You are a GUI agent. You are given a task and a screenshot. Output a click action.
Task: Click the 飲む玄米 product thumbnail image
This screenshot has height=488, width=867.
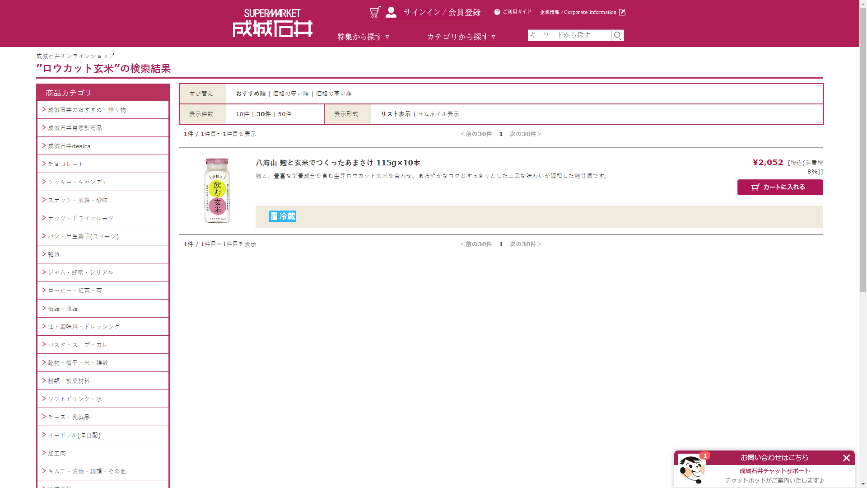pyautogui.click(x=217, y=190)
